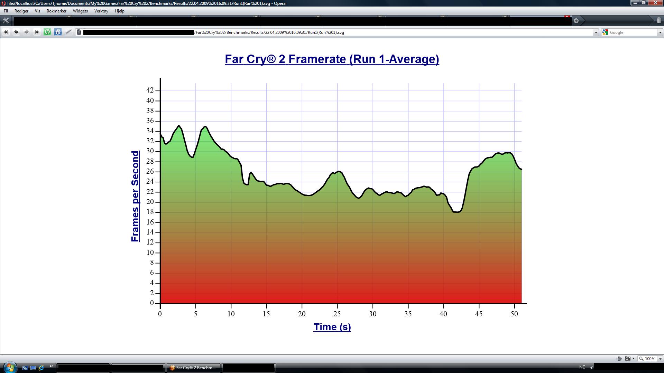
Task: Click the '25' x-axis value
Action: [x=337, y=314]
